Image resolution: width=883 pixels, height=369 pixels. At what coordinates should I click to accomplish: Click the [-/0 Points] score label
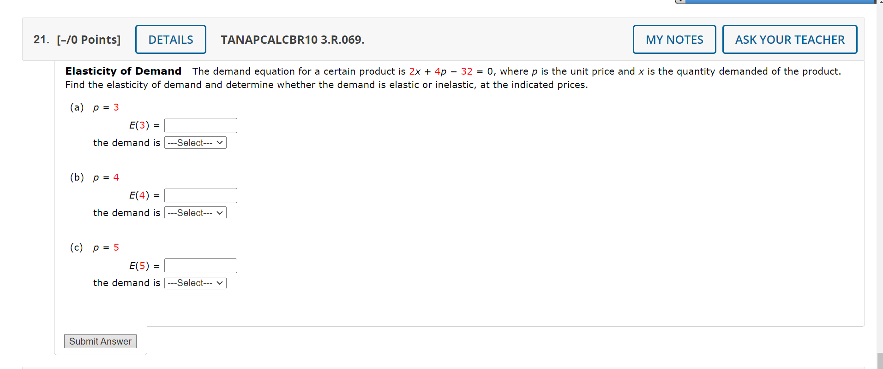[90, 40]
